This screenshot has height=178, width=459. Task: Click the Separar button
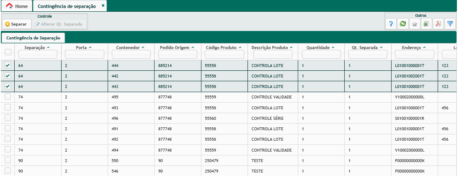click(16, 24)
